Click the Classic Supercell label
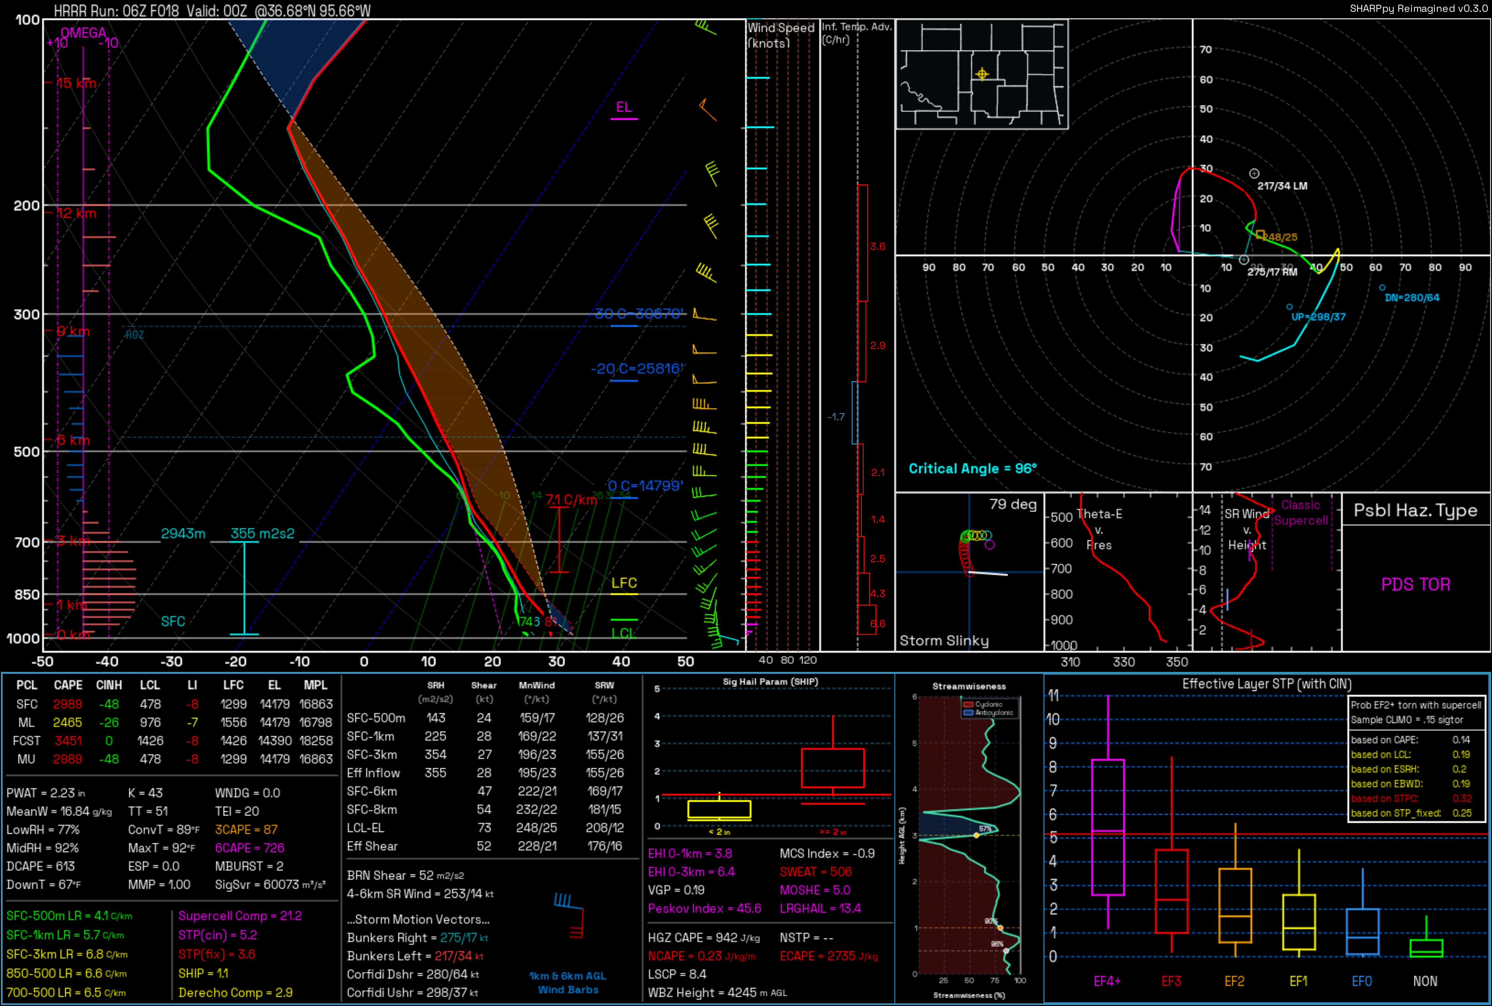The height and width of the screenshot is (1006, 1492). [1301, 513]
